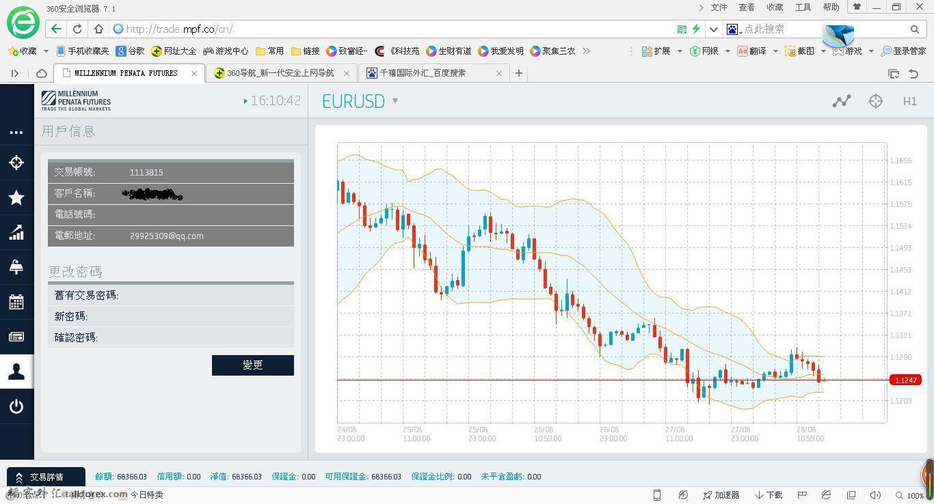Open the 查看 menu
Image resolution: width=934 pixels, height=504 pixels.
747,8
